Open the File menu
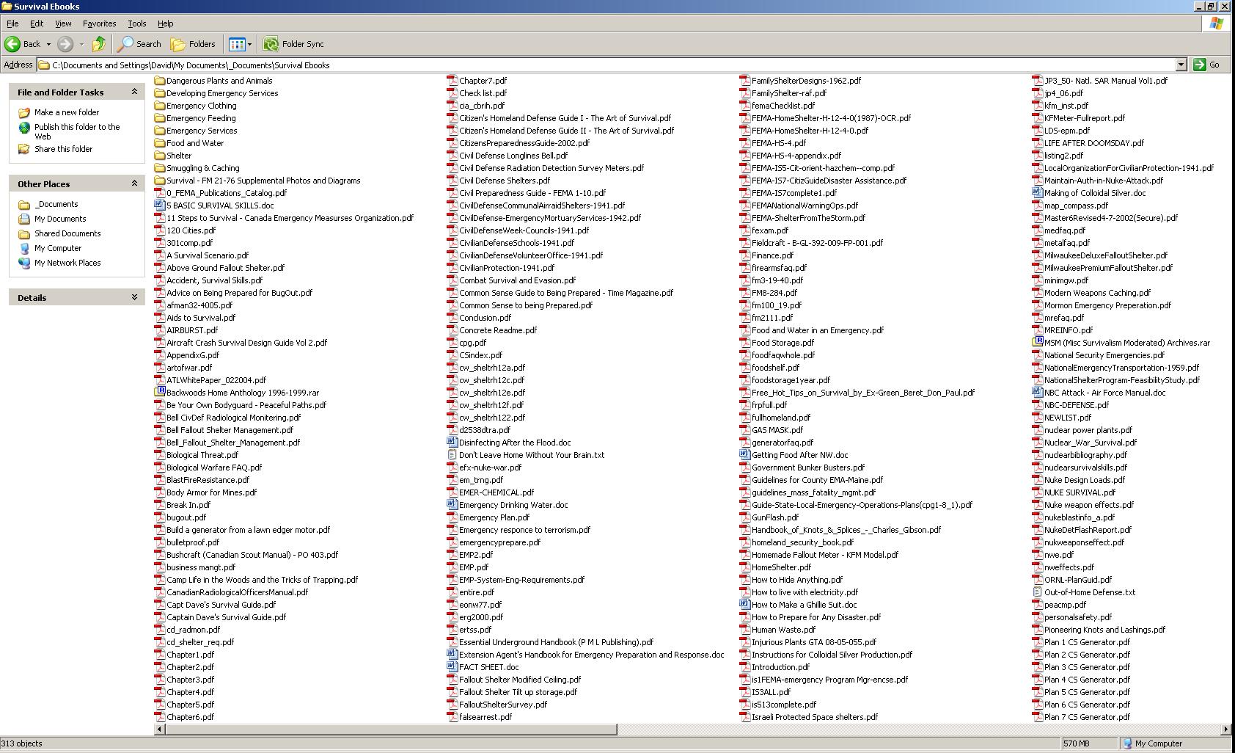Image resolution: width=1235 pixels, height=753 pixels. coord(12,23)
